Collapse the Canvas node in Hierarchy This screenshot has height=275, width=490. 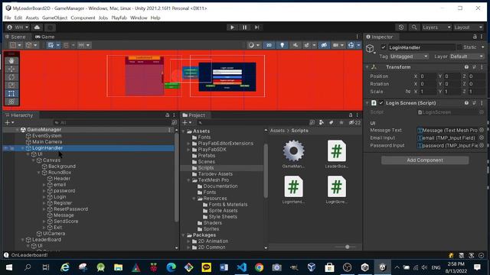click(x=34, y=160)
